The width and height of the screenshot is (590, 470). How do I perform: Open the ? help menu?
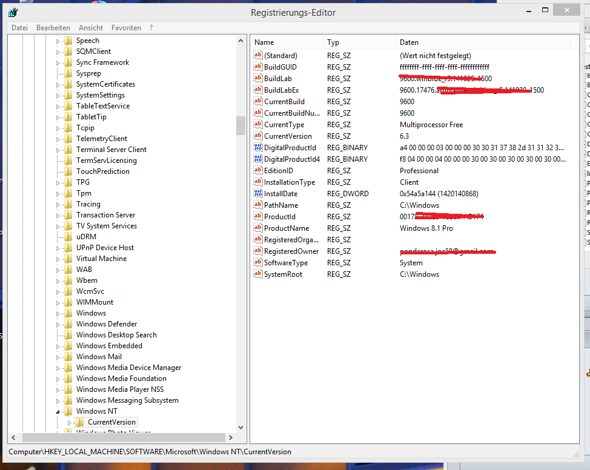click(151, 27)
